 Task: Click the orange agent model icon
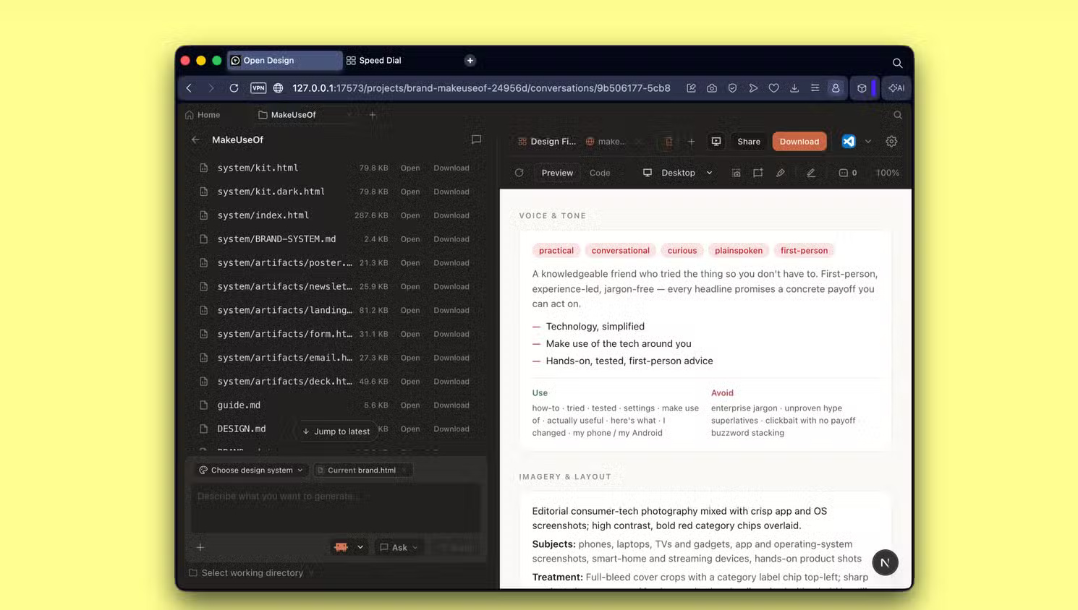point(341,547)
